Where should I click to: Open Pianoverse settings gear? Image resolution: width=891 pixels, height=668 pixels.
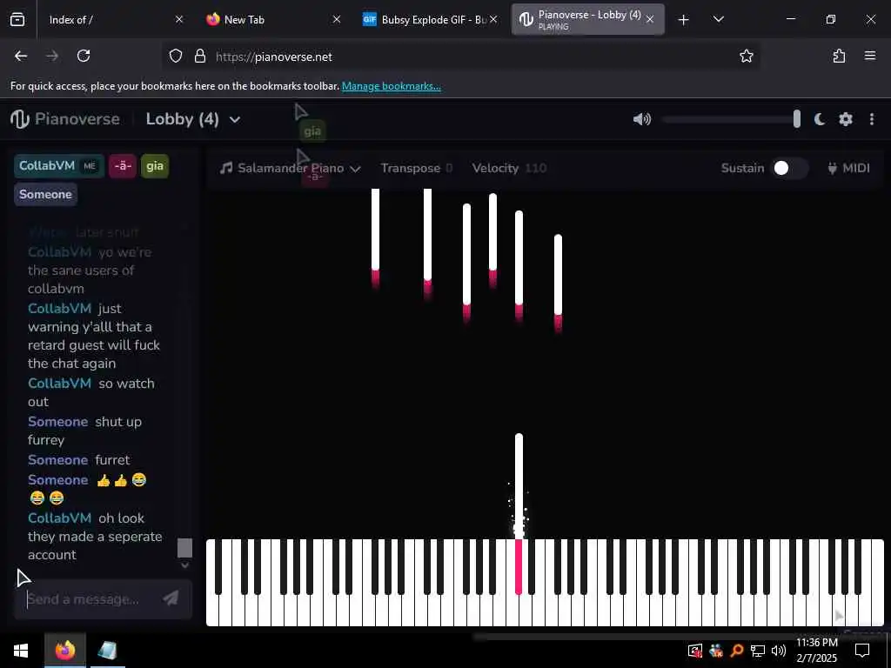[x=846, y=119]
